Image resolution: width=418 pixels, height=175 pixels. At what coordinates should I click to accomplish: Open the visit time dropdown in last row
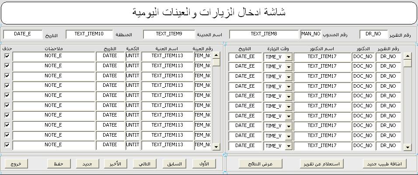tap(289, 146)
